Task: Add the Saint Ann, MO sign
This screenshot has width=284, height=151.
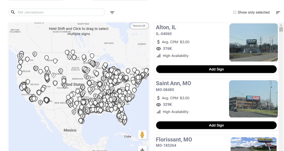Action: point(216,125)
